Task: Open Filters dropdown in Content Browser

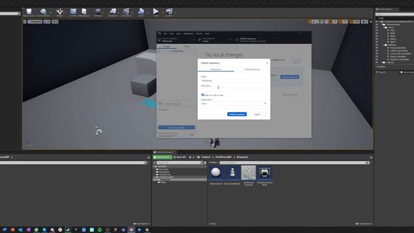Action: pyautogui.click(x=214, y=162)
